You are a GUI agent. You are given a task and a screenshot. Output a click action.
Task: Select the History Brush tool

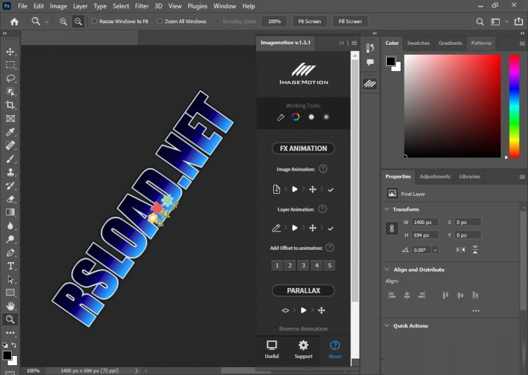point(10,186)
